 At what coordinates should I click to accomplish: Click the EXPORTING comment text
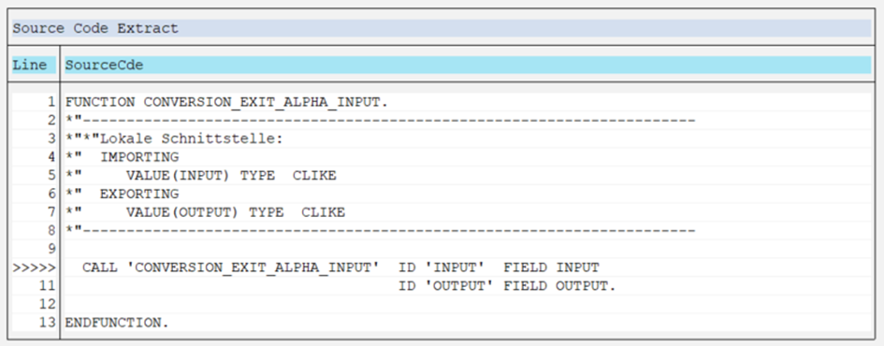139,194
